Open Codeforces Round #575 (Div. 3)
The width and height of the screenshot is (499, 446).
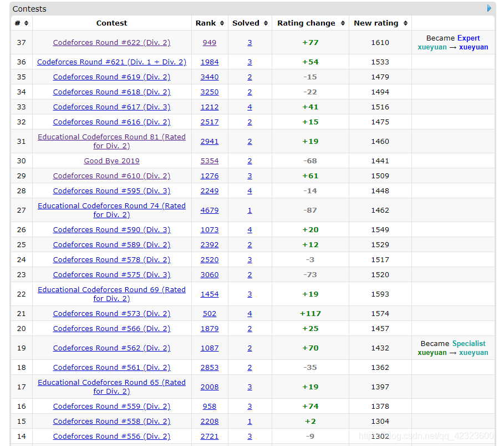pyautogui.click(x=111, y=274)
